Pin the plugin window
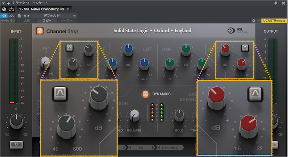 point(276,3)
